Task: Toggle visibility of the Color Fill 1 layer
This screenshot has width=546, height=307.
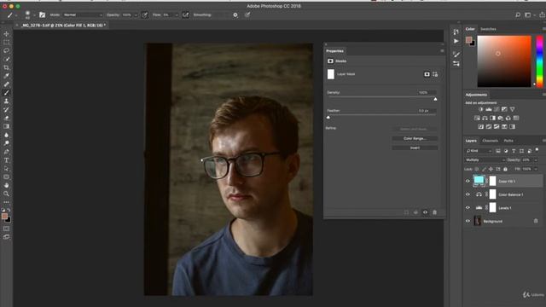Action: pyautogui.click(x=468, y=181)
